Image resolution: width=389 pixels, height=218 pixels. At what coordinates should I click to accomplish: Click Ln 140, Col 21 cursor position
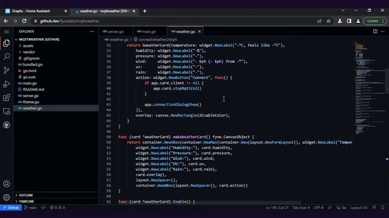[277, 208]
